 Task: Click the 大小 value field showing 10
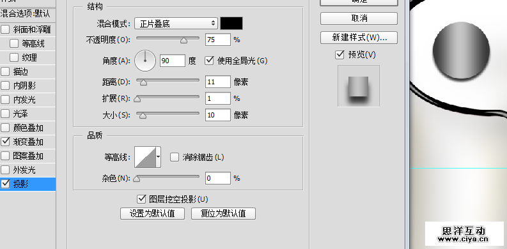(x=218, y=115)
